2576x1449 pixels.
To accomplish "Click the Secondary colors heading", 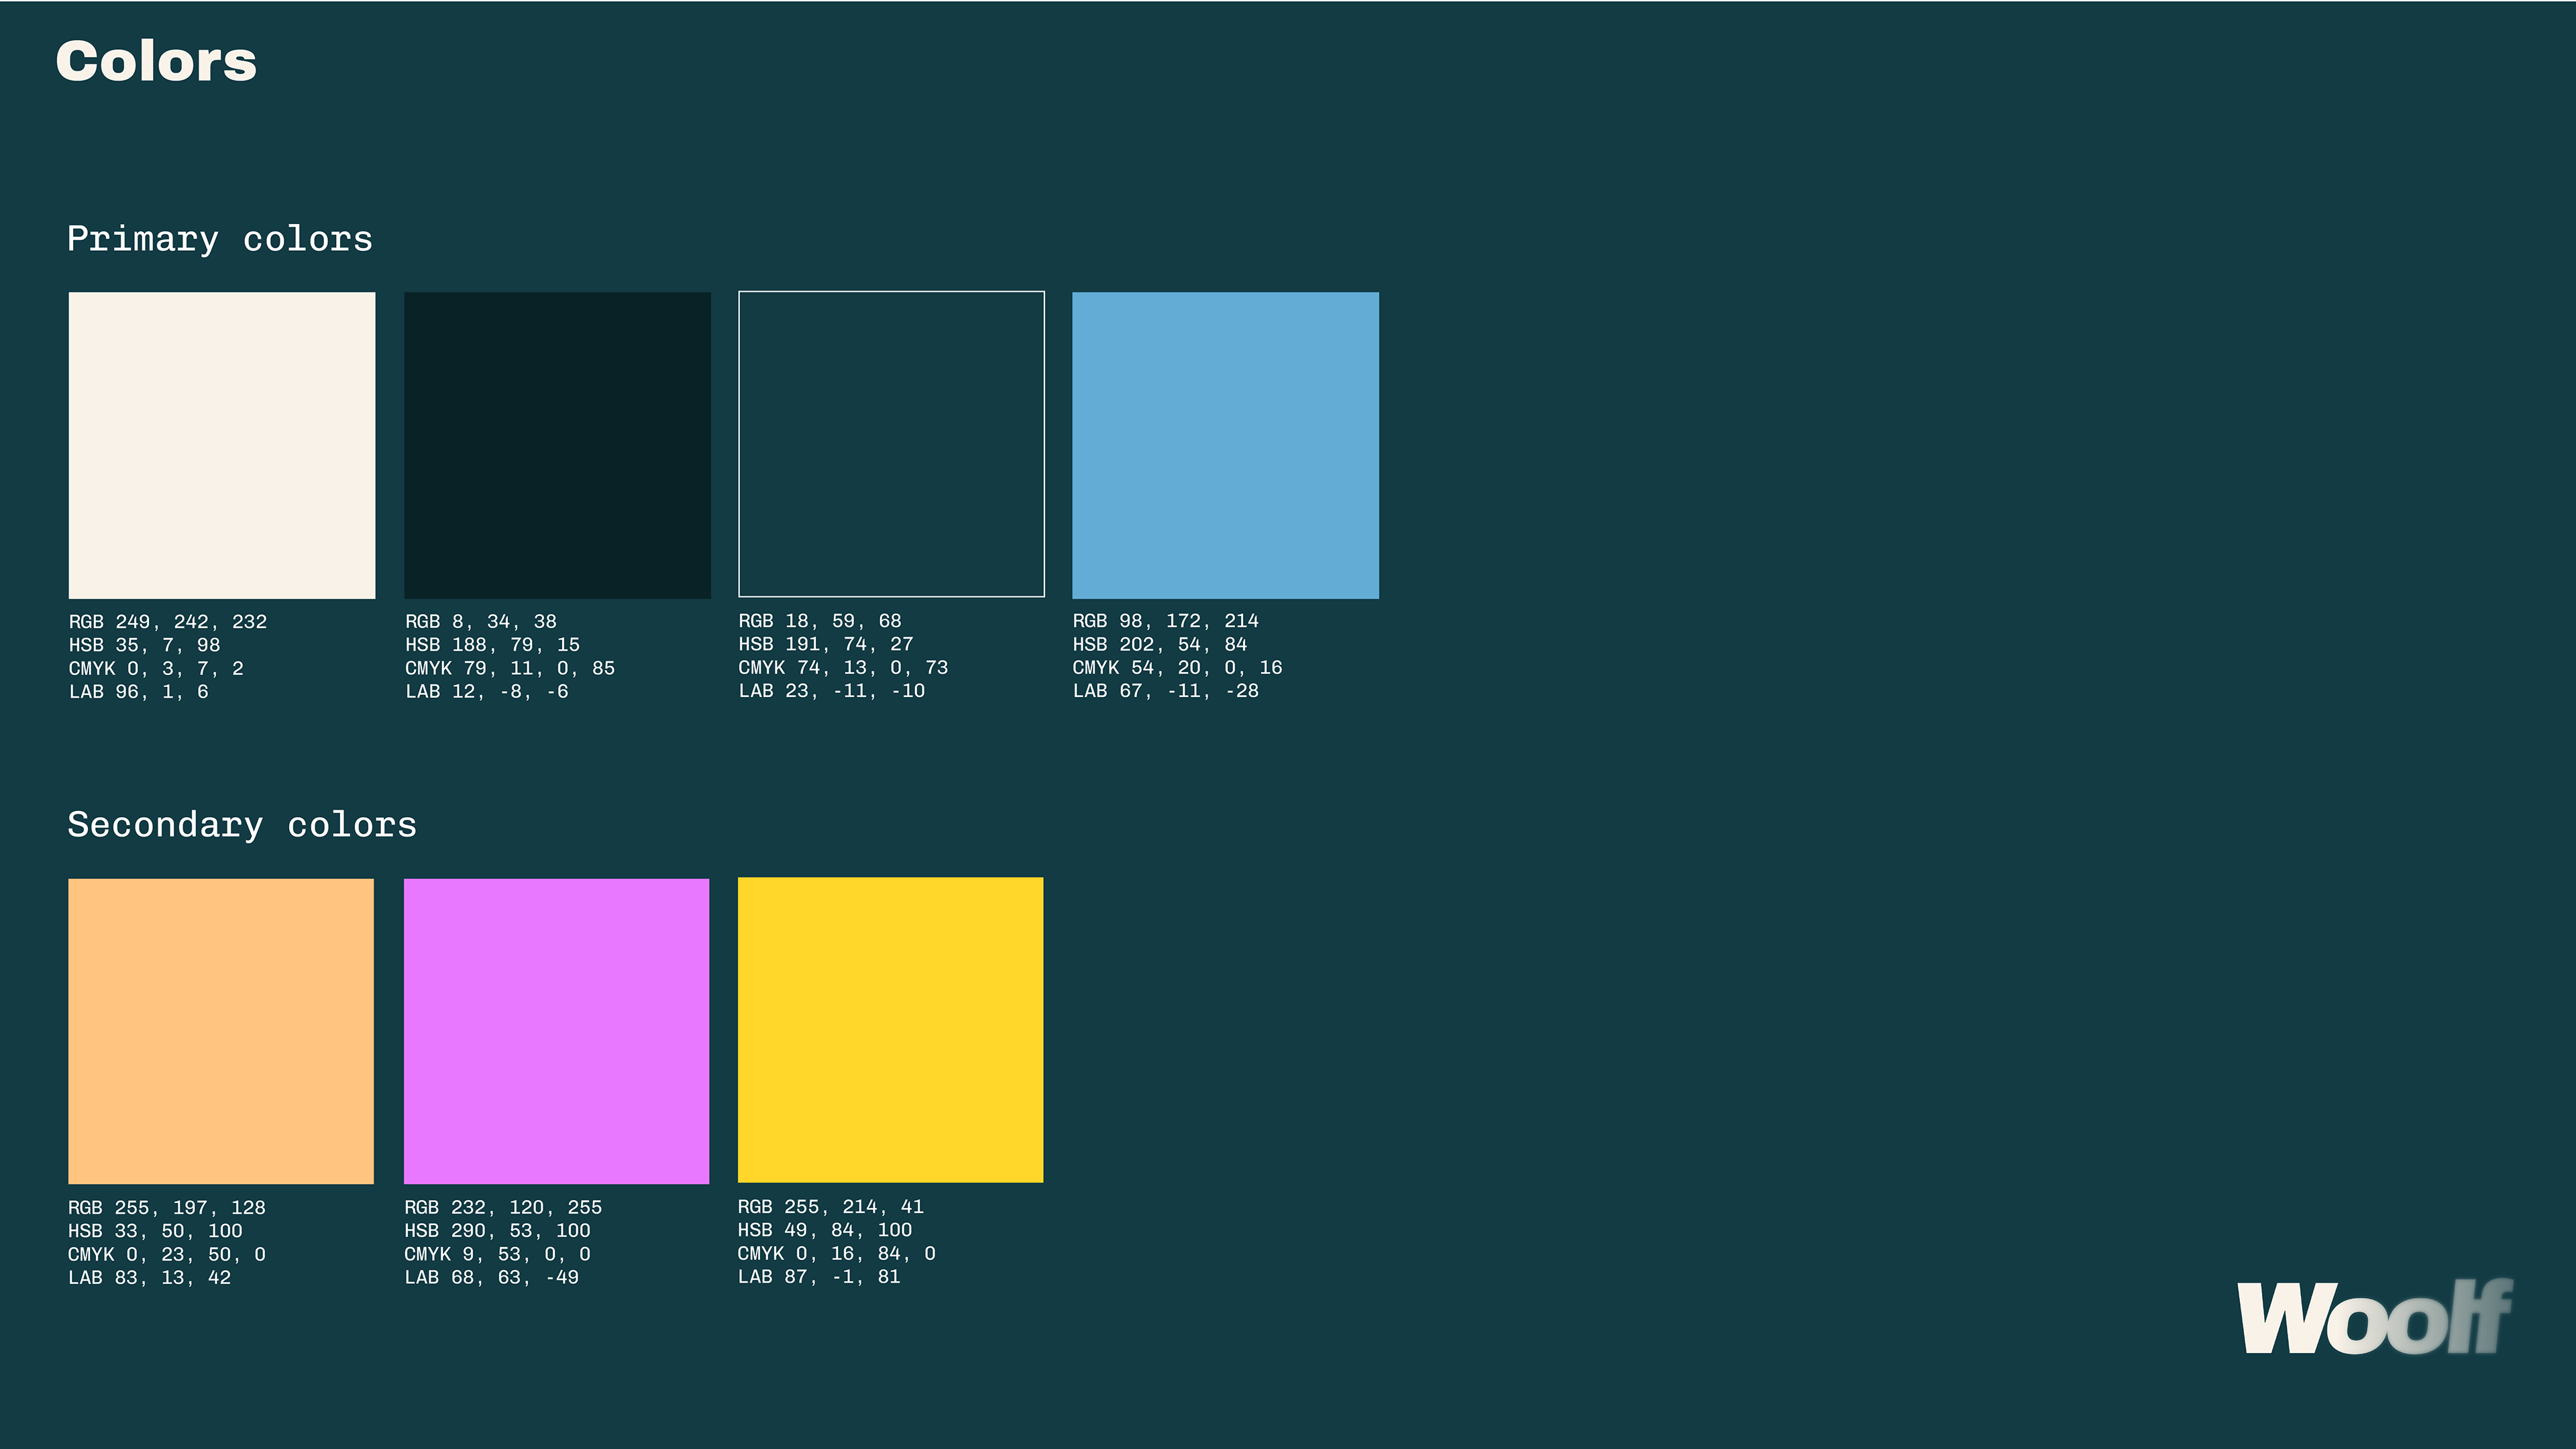I will click(x=242, y=825).
